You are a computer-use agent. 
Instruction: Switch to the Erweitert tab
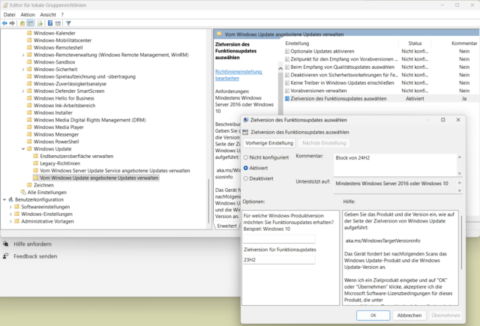(225, 225)
